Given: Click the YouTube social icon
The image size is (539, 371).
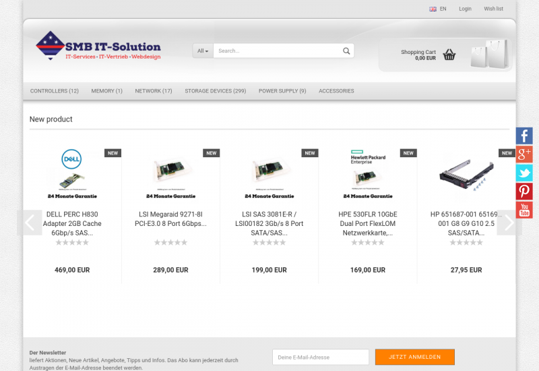Looking at the screenshot, I should coord(524,210).
